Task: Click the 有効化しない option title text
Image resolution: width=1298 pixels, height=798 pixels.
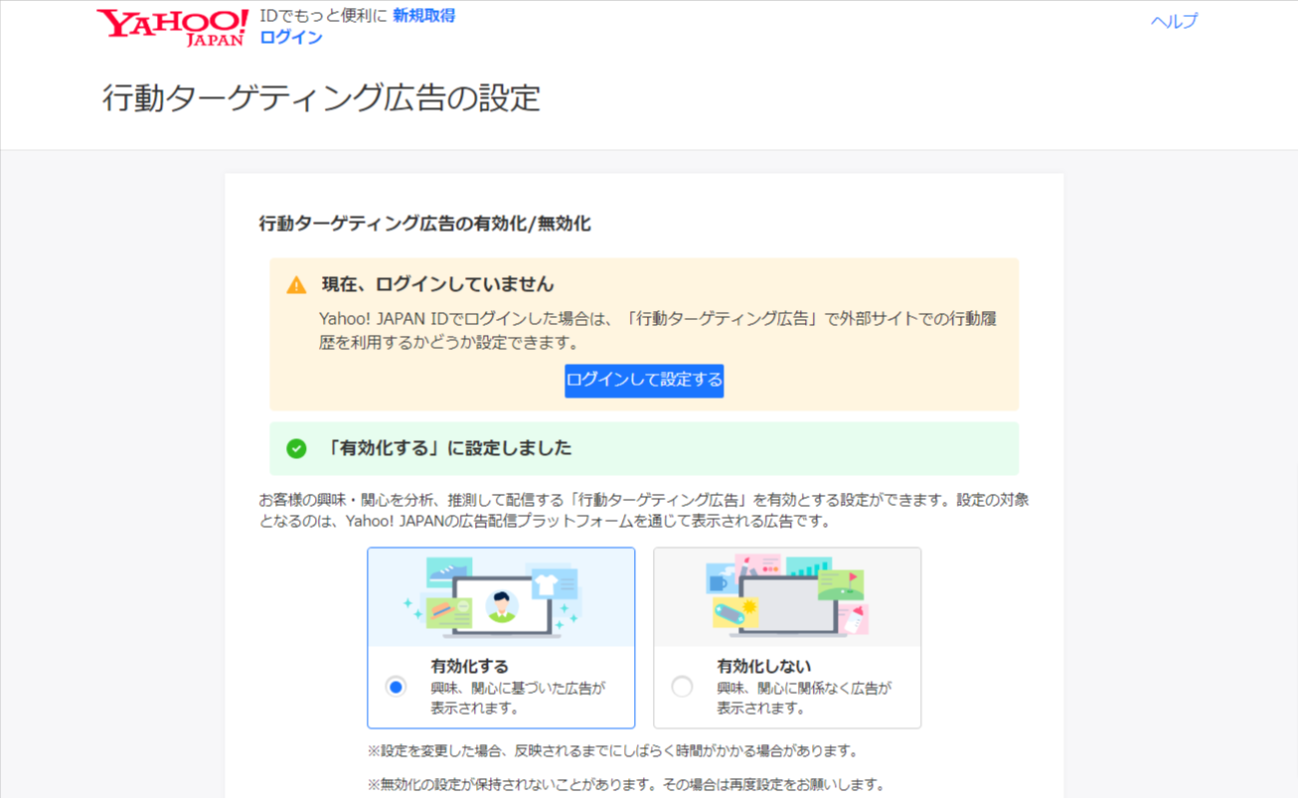Action: click(x=764, y=666)
